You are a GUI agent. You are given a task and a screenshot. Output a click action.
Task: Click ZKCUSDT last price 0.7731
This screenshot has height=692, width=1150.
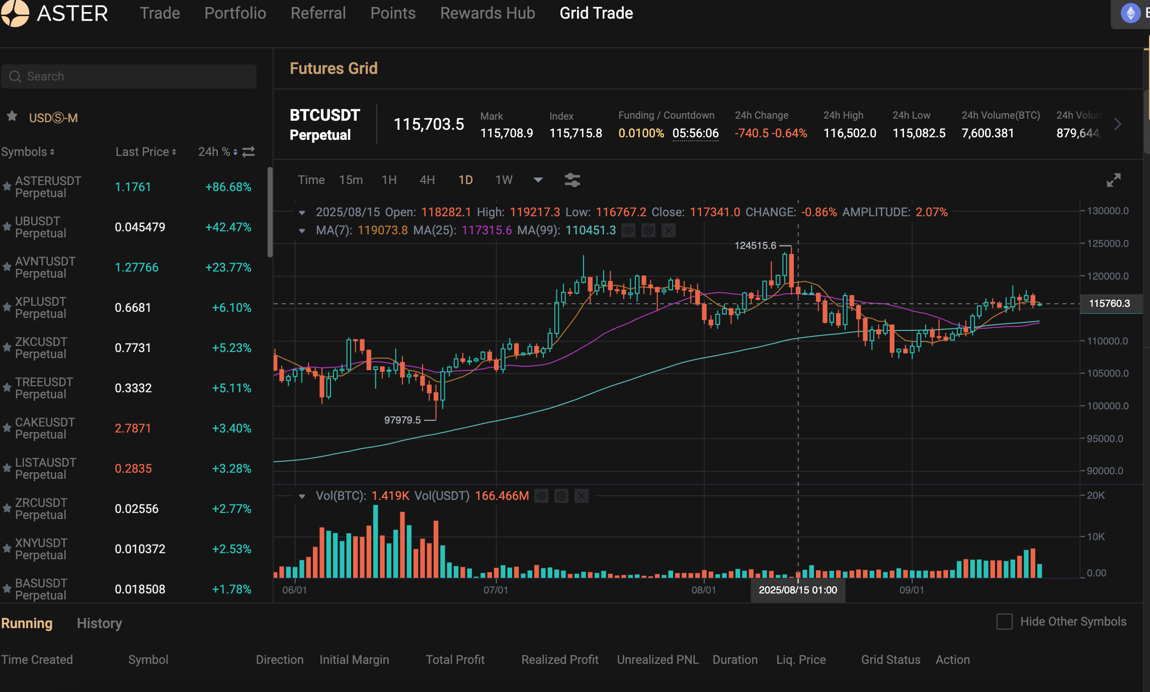click(x=133, y=348)
